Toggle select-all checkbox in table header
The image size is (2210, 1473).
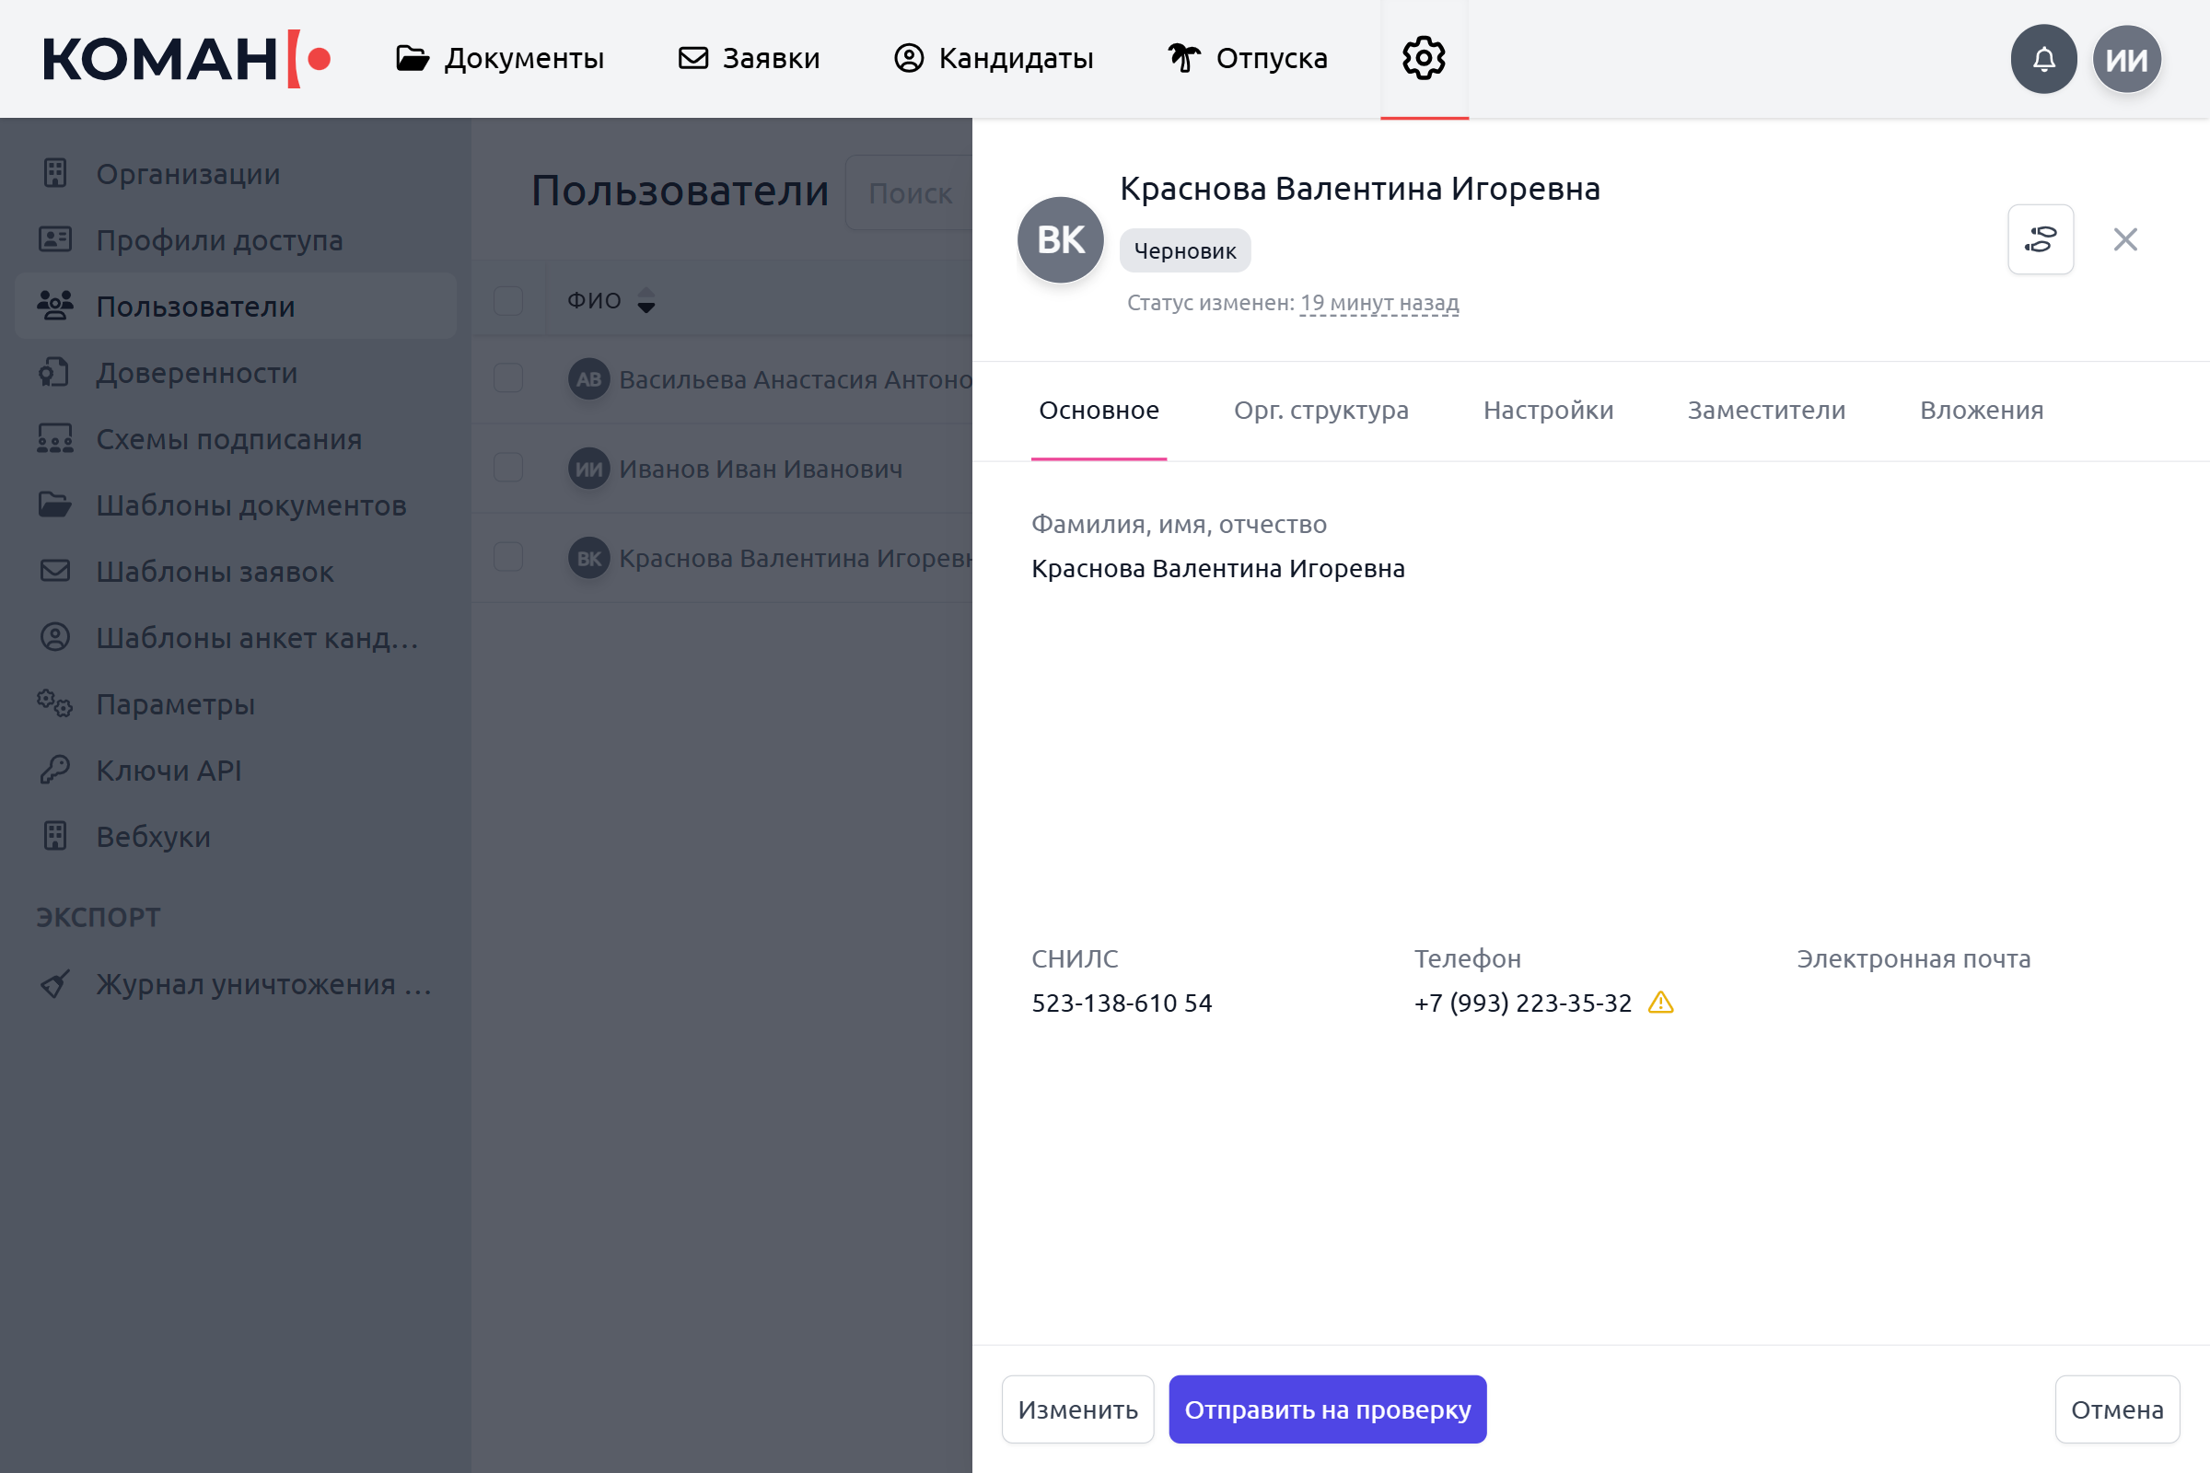pyautogui.click(x=508, y=301)
